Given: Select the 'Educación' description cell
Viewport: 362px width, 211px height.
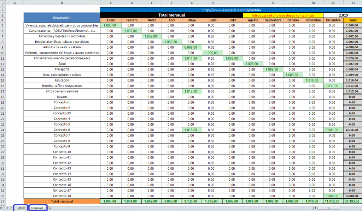Looking at the screenshot, I should click(62, 80).
